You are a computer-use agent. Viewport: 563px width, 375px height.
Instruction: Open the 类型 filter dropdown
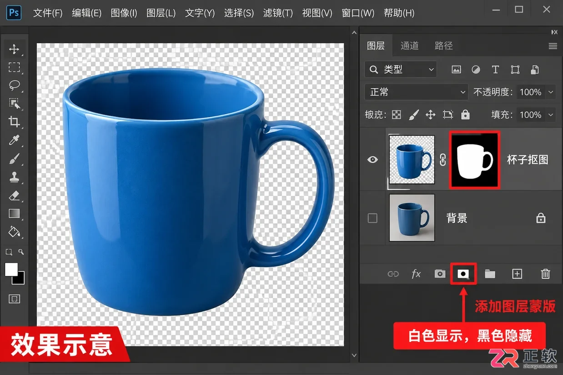[401, 70]
